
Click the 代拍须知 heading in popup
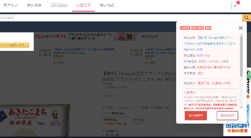190,93
